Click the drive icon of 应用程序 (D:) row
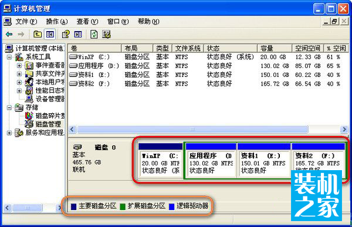 pyautogui.click(x=73, y=66)
